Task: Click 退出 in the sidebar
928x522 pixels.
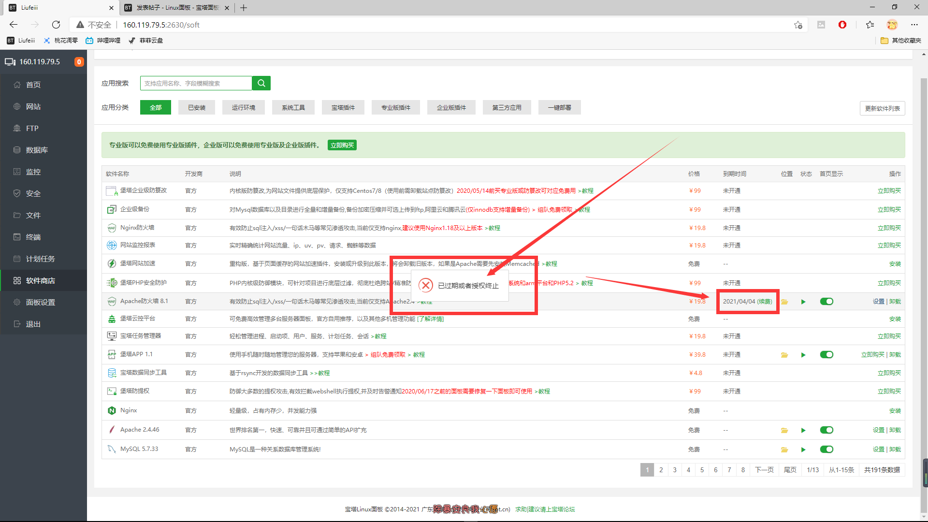Action: tap(43, 324)
